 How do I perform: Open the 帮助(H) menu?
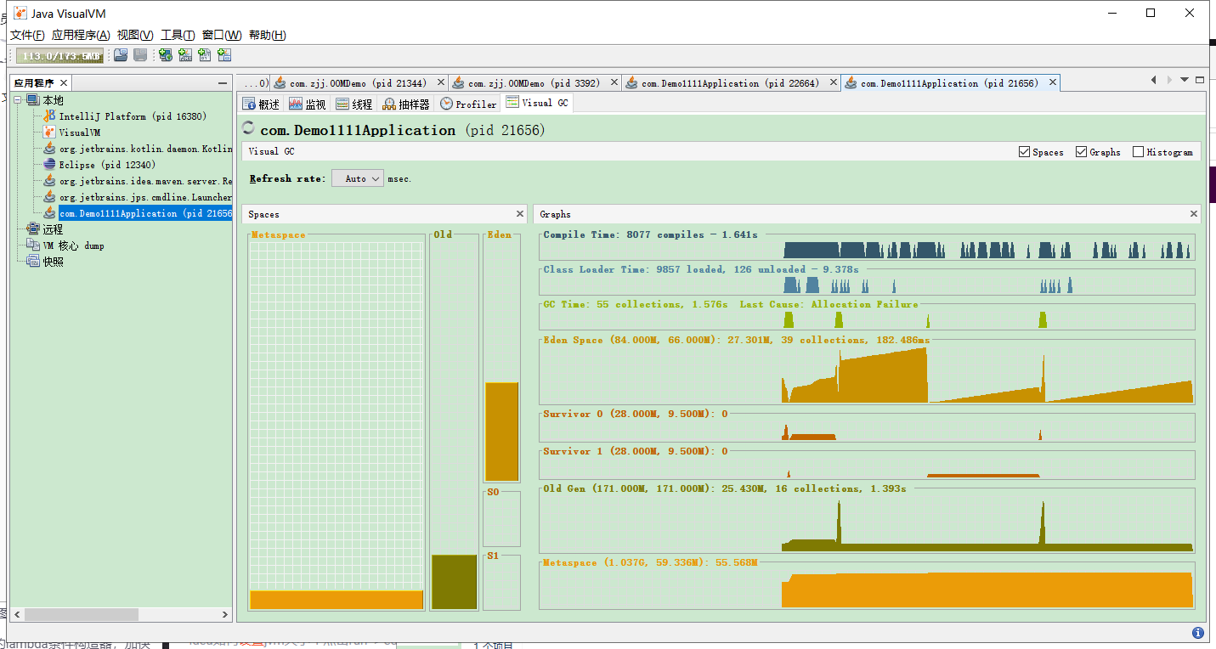pyautogui.click(x=267, y=35)
